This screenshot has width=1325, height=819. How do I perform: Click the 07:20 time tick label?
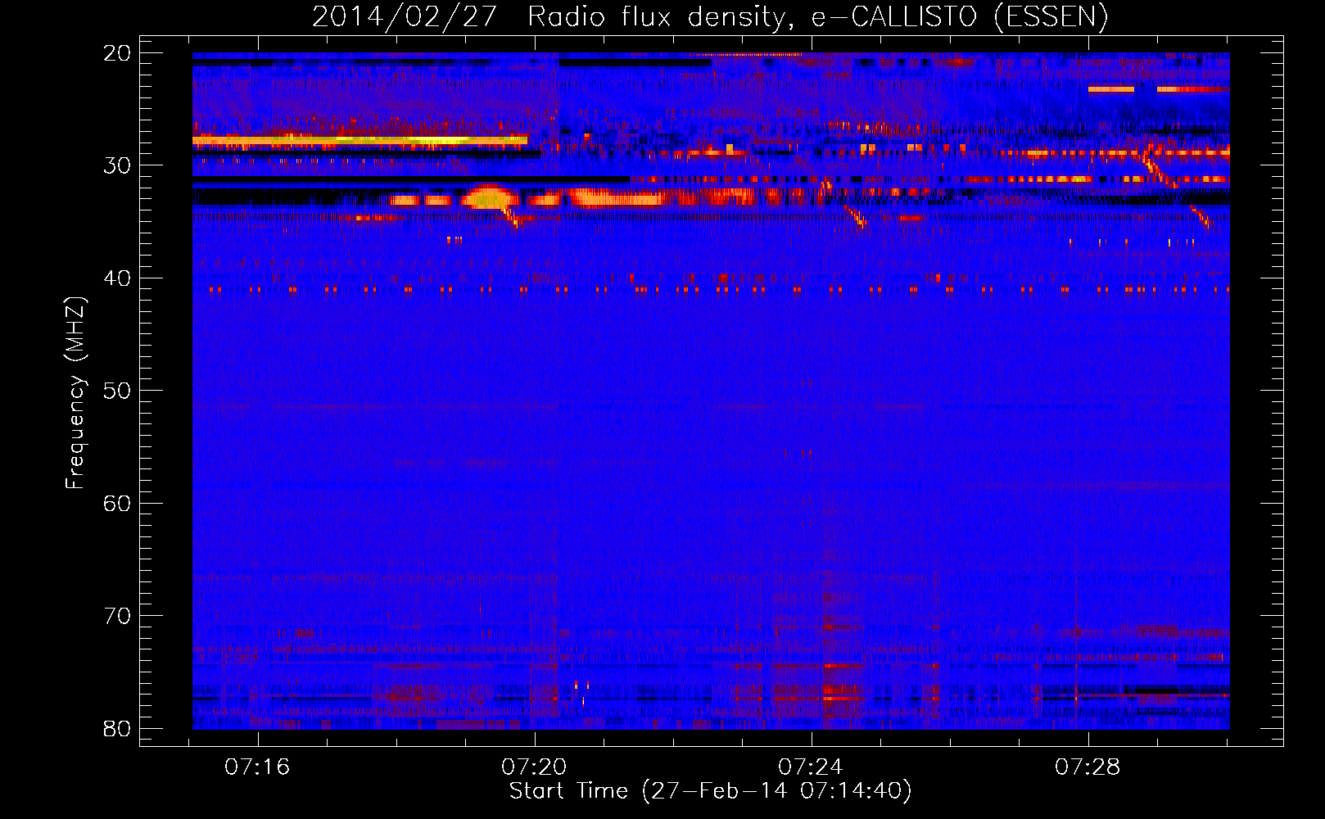pyautogui.click(x=535, y=767)
